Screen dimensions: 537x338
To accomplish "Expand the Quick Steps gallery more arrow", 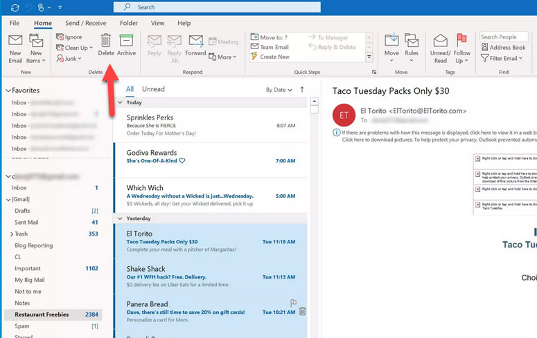I will (369, 57).
